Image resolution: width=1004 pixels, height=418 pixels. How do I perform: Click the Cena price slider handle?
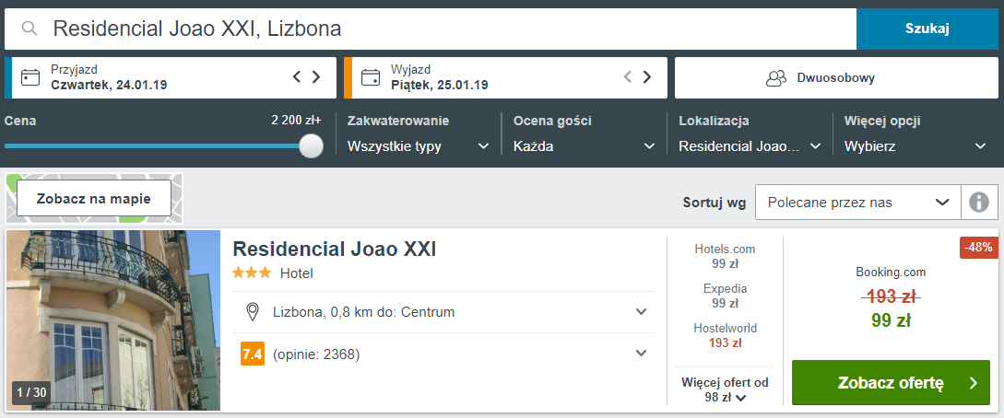tap(312, 145)
